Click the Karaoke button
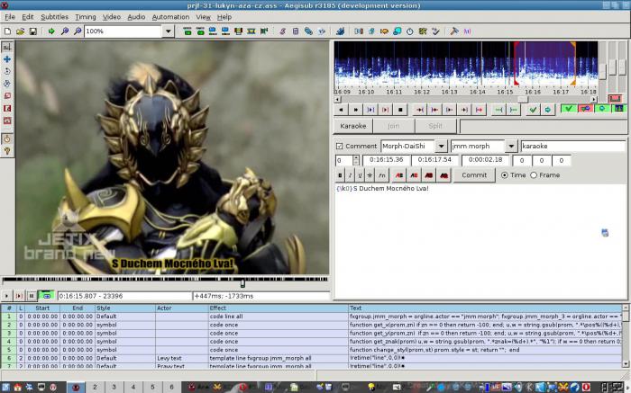 point(353,126)
